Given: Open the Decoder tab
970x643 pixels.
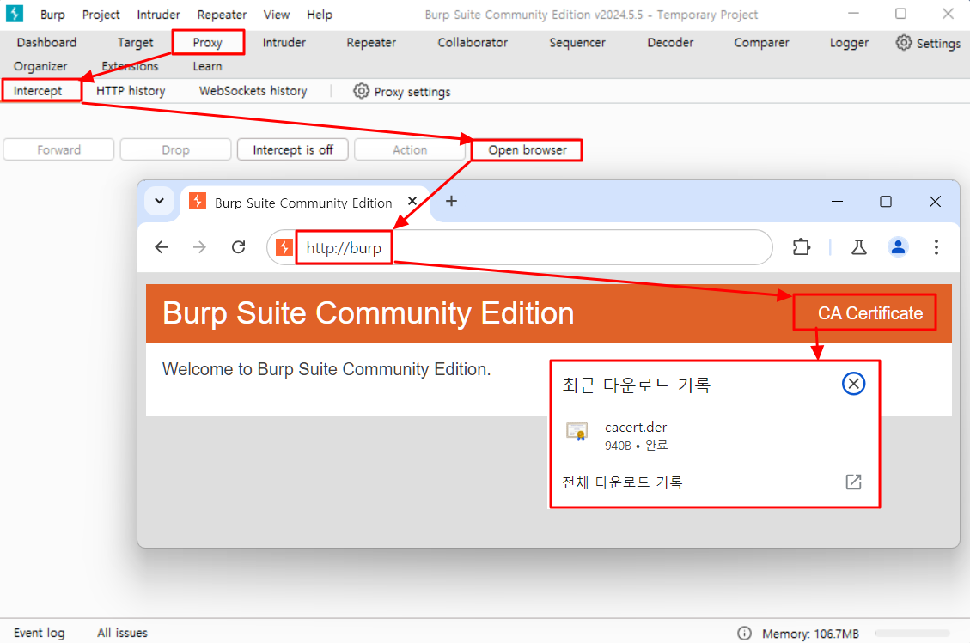Looking at the screenshot, I should [670, 43].
